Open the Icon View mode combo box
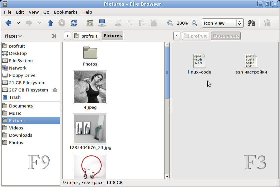The image size is (280, 187). pos(223,23)
